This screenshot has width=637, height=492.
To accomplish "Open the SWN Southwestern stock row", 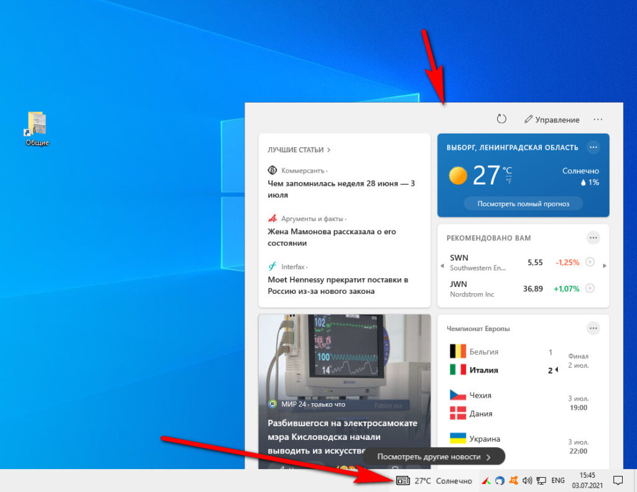I will (514, 262).
